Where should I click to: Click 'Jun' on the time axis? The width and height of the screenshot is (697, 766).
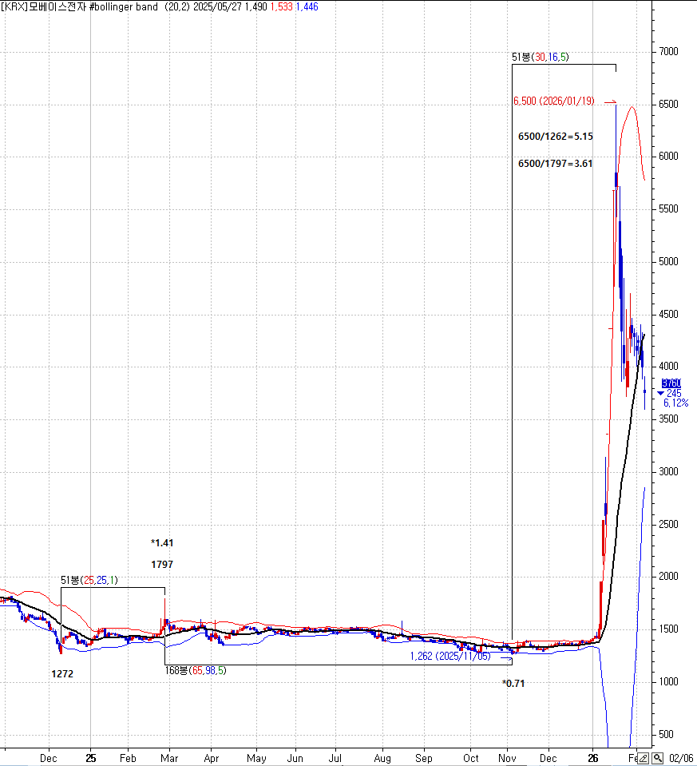tap(295, 757)
